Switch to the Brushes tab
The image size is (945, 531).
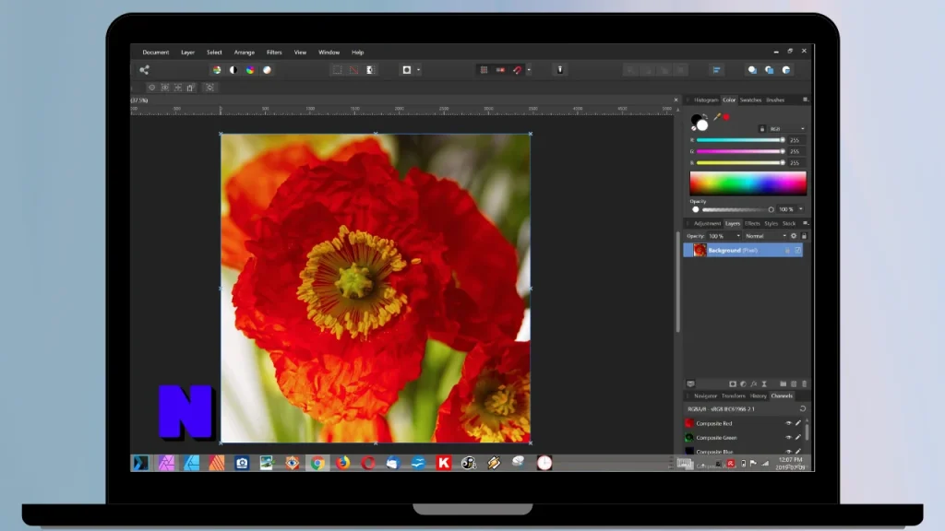(775, 100)
